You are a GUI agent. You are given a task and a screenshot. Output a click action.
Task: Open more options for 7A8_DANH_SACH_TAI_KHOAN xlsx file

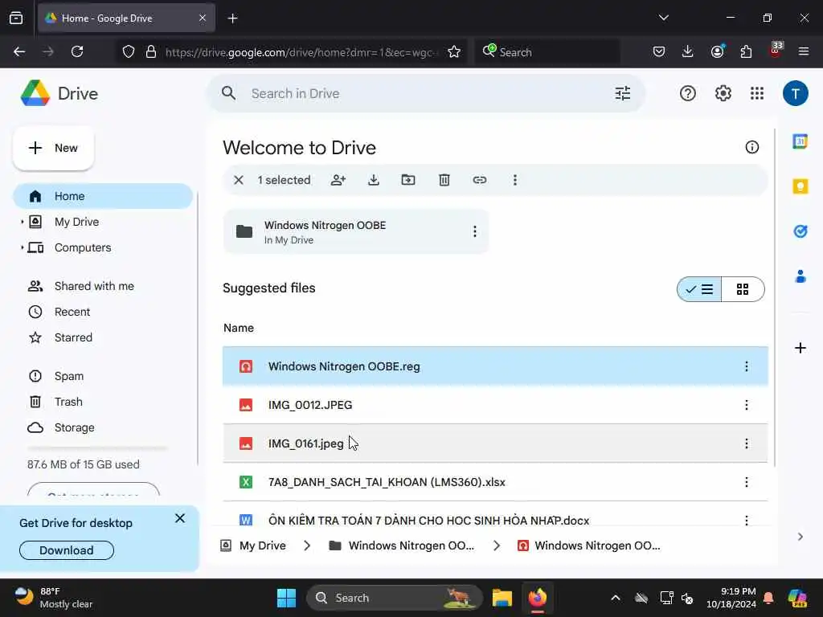click(x=746, y=482)
